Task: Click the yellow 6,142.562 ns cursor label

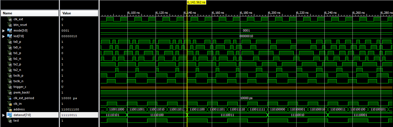Action: 196,2
